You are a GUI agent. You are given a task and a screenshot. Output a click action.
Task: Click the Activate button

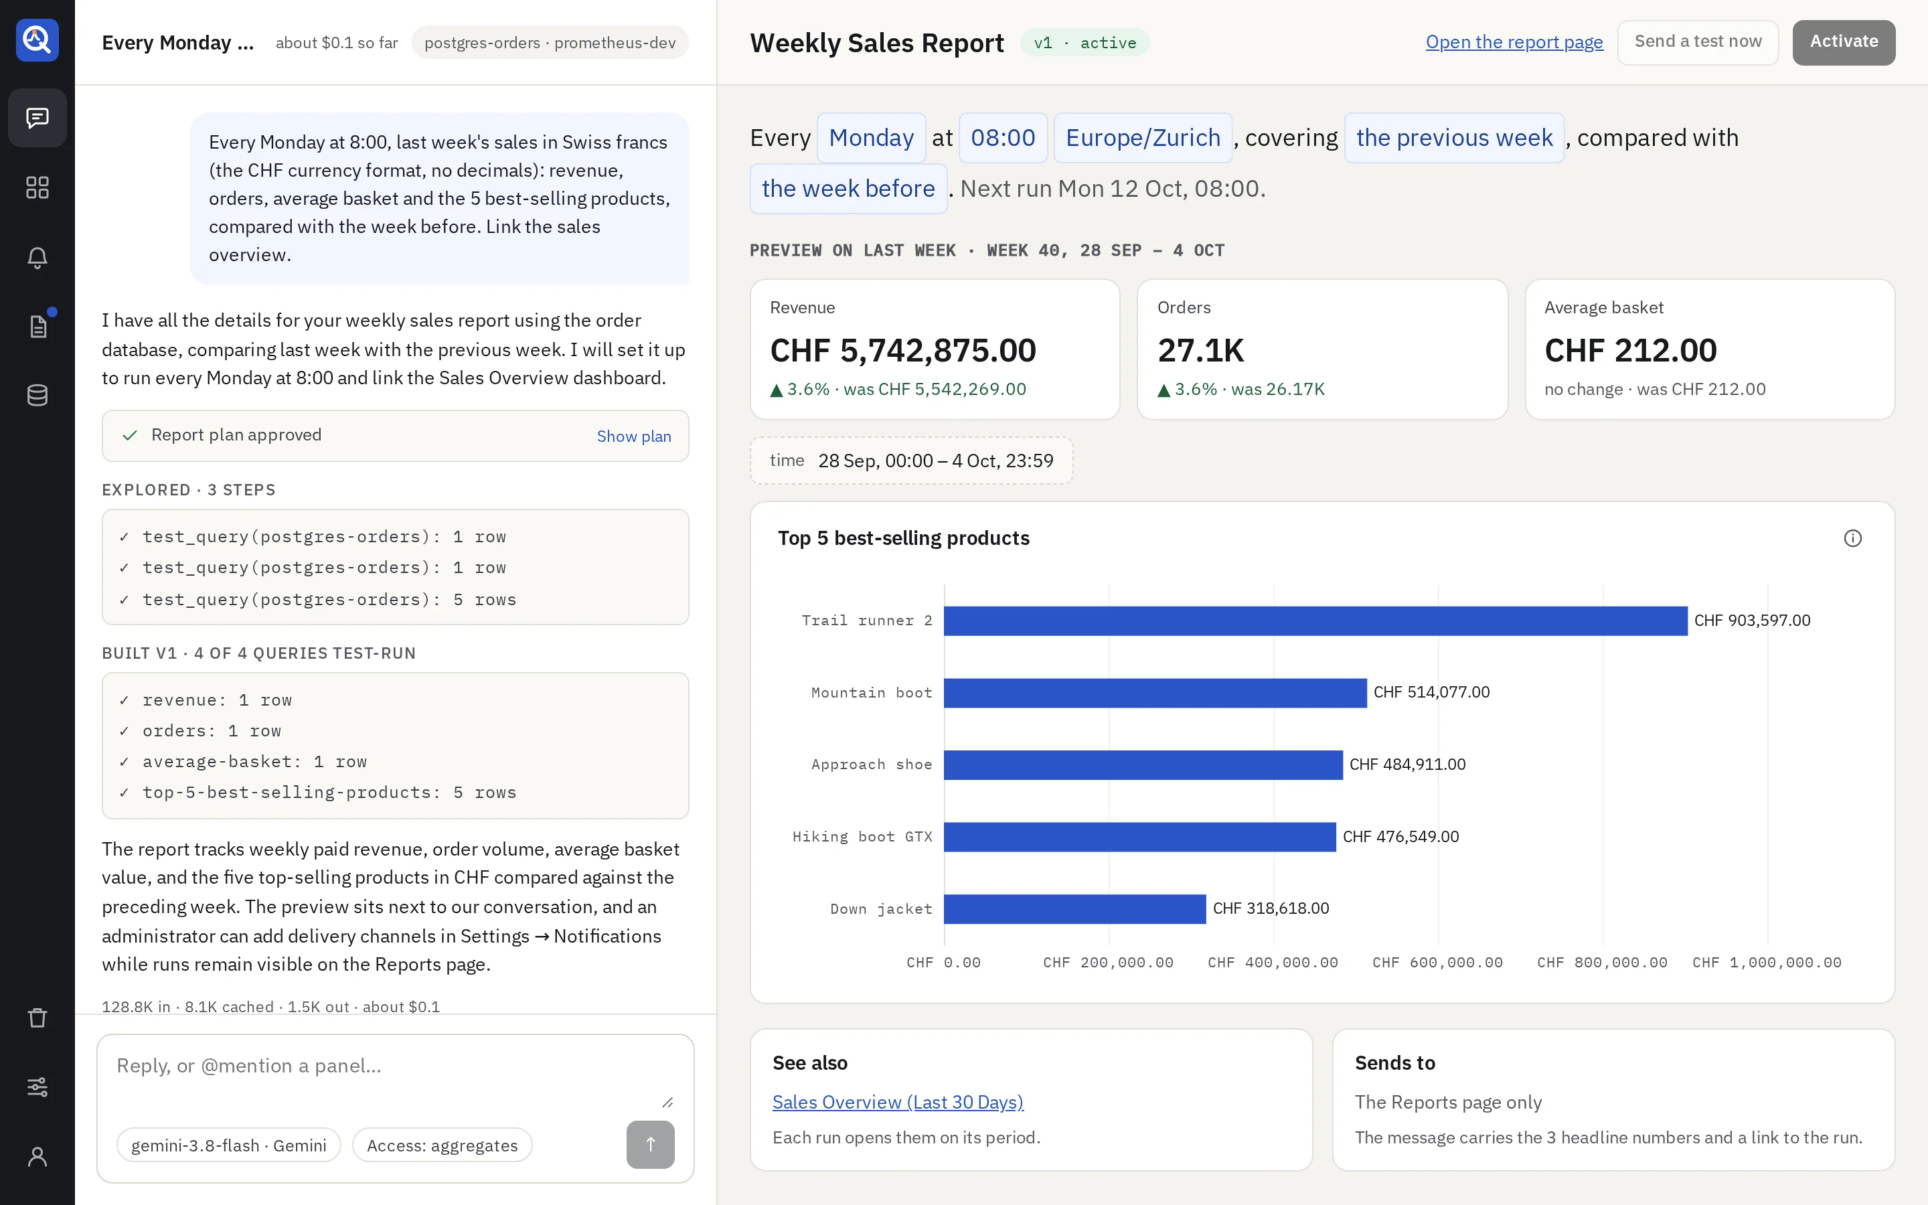click(1844, 42)
